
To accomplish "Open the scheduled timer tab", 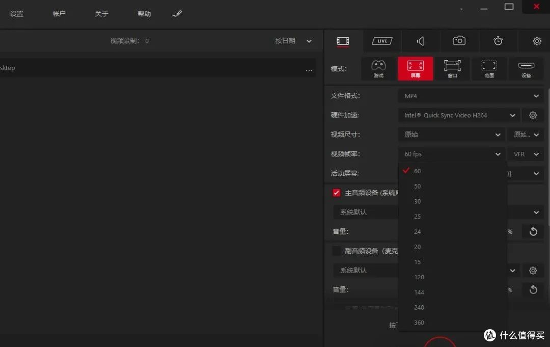I will [498, 41].
